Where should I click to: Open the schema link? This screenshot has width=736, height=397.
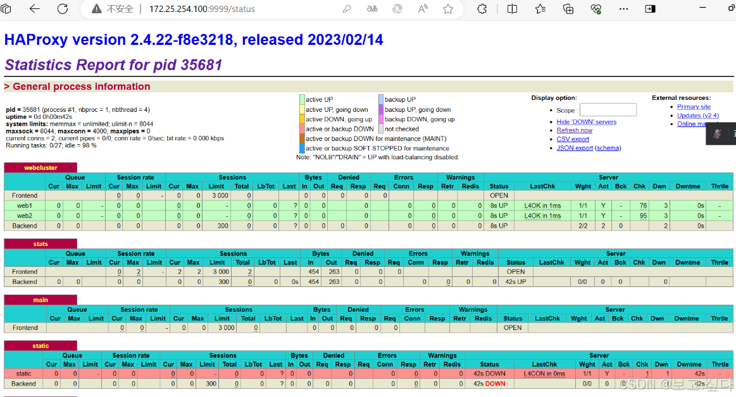point(608,148)
